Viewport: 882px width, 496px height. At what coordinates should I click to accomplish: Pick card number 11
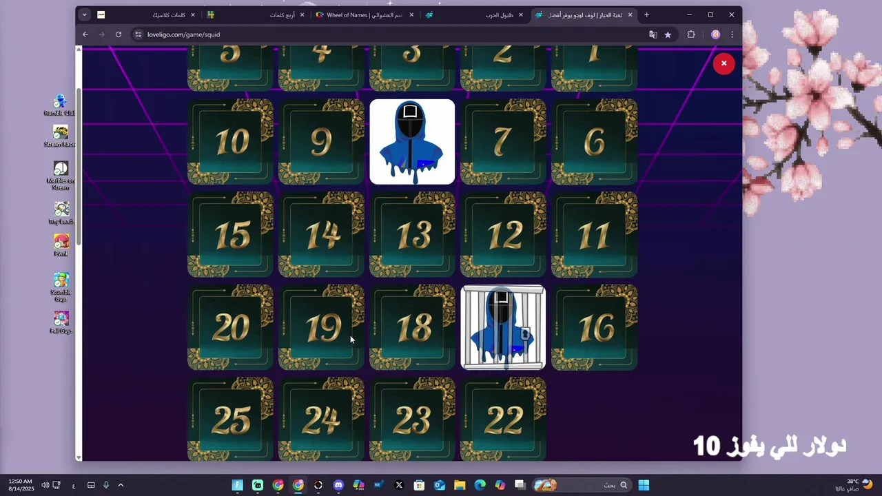click(x=594, y=235)
